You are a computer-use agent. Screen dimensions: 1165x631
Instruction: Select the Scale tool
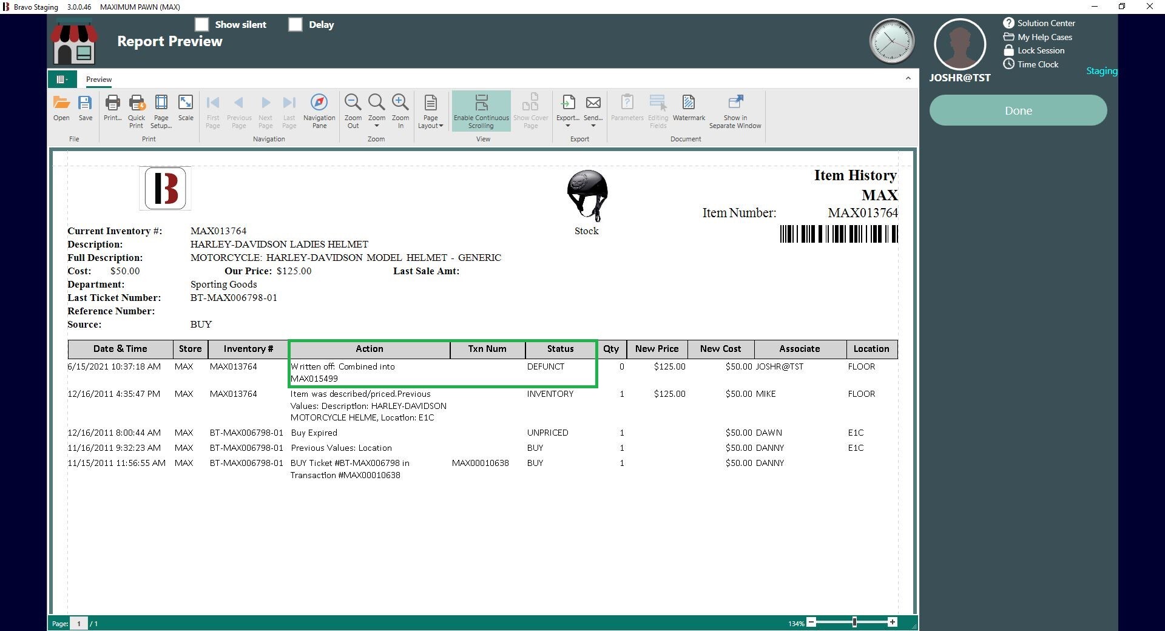point(186,109)
